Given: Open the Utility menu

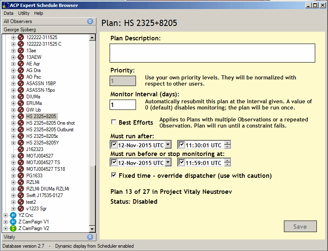Looking at the screenshot, I should point(24,13).
